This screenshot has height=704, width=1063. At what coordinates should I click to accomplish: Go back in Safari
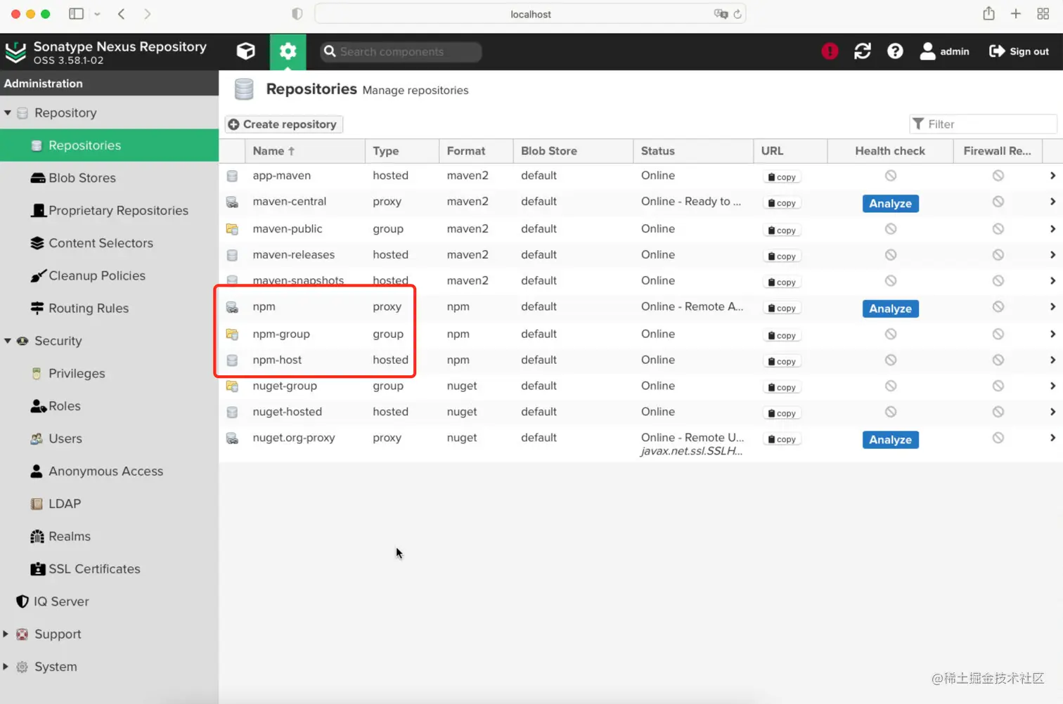coord(122,14)
